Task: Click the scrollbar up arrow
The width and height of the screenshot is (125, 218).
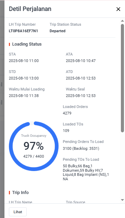Action: pyautogui.click(x=122, y=21)
